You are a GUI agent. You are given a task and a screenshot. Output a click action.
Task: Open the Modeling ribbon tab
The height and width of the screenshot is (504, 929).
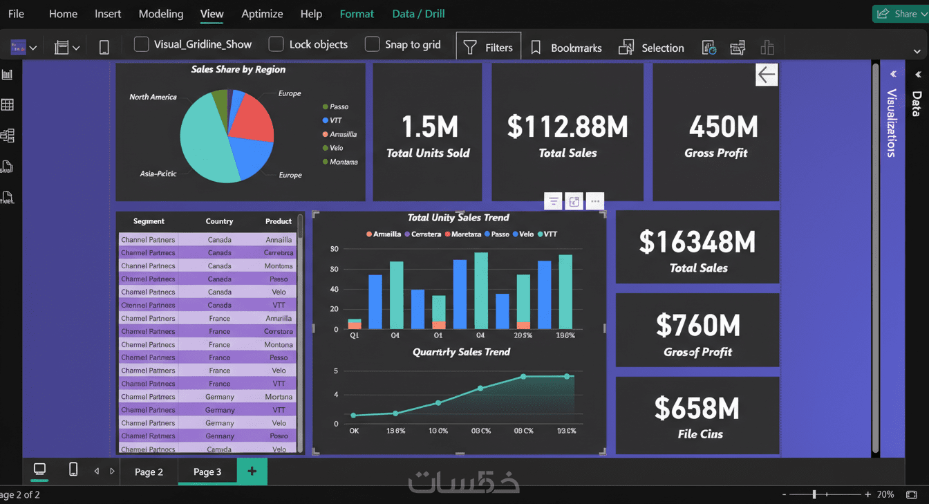pyautogui.click(x=161, y=14)
